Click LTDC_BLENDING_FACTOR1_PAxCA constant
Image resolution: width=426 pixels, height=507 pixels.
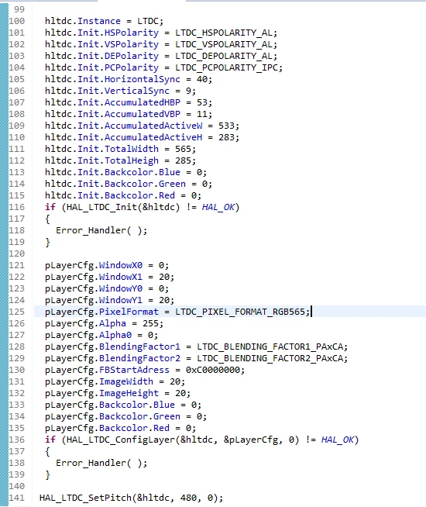coord(270,347)
